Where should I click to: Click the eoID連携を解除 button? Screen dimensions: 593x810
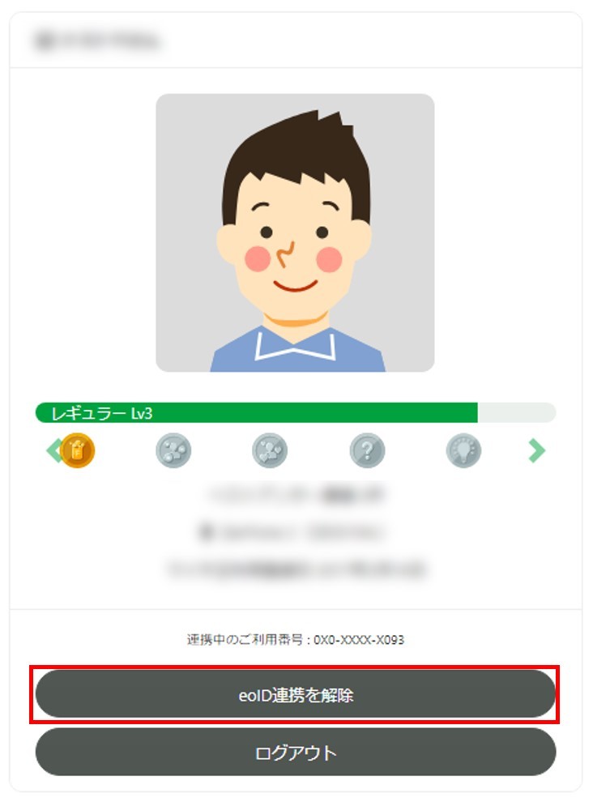click(296, 694)
